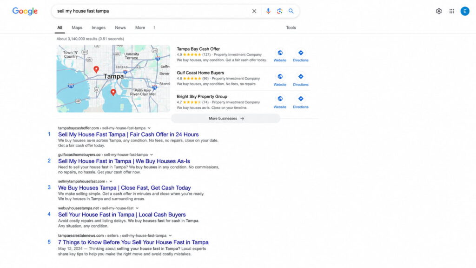Open 'We Buy Houses As-Is' result
The height and width of the screenshot is (268, 476).
point(124,161)
